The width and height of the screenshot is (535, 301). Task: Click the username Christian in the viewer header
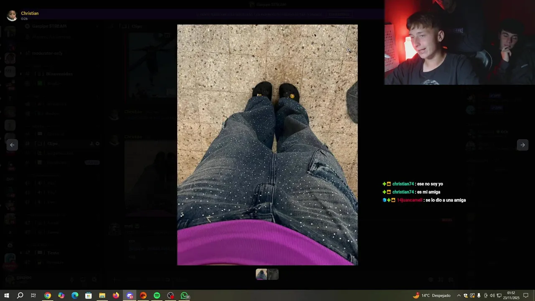[30, 13]
